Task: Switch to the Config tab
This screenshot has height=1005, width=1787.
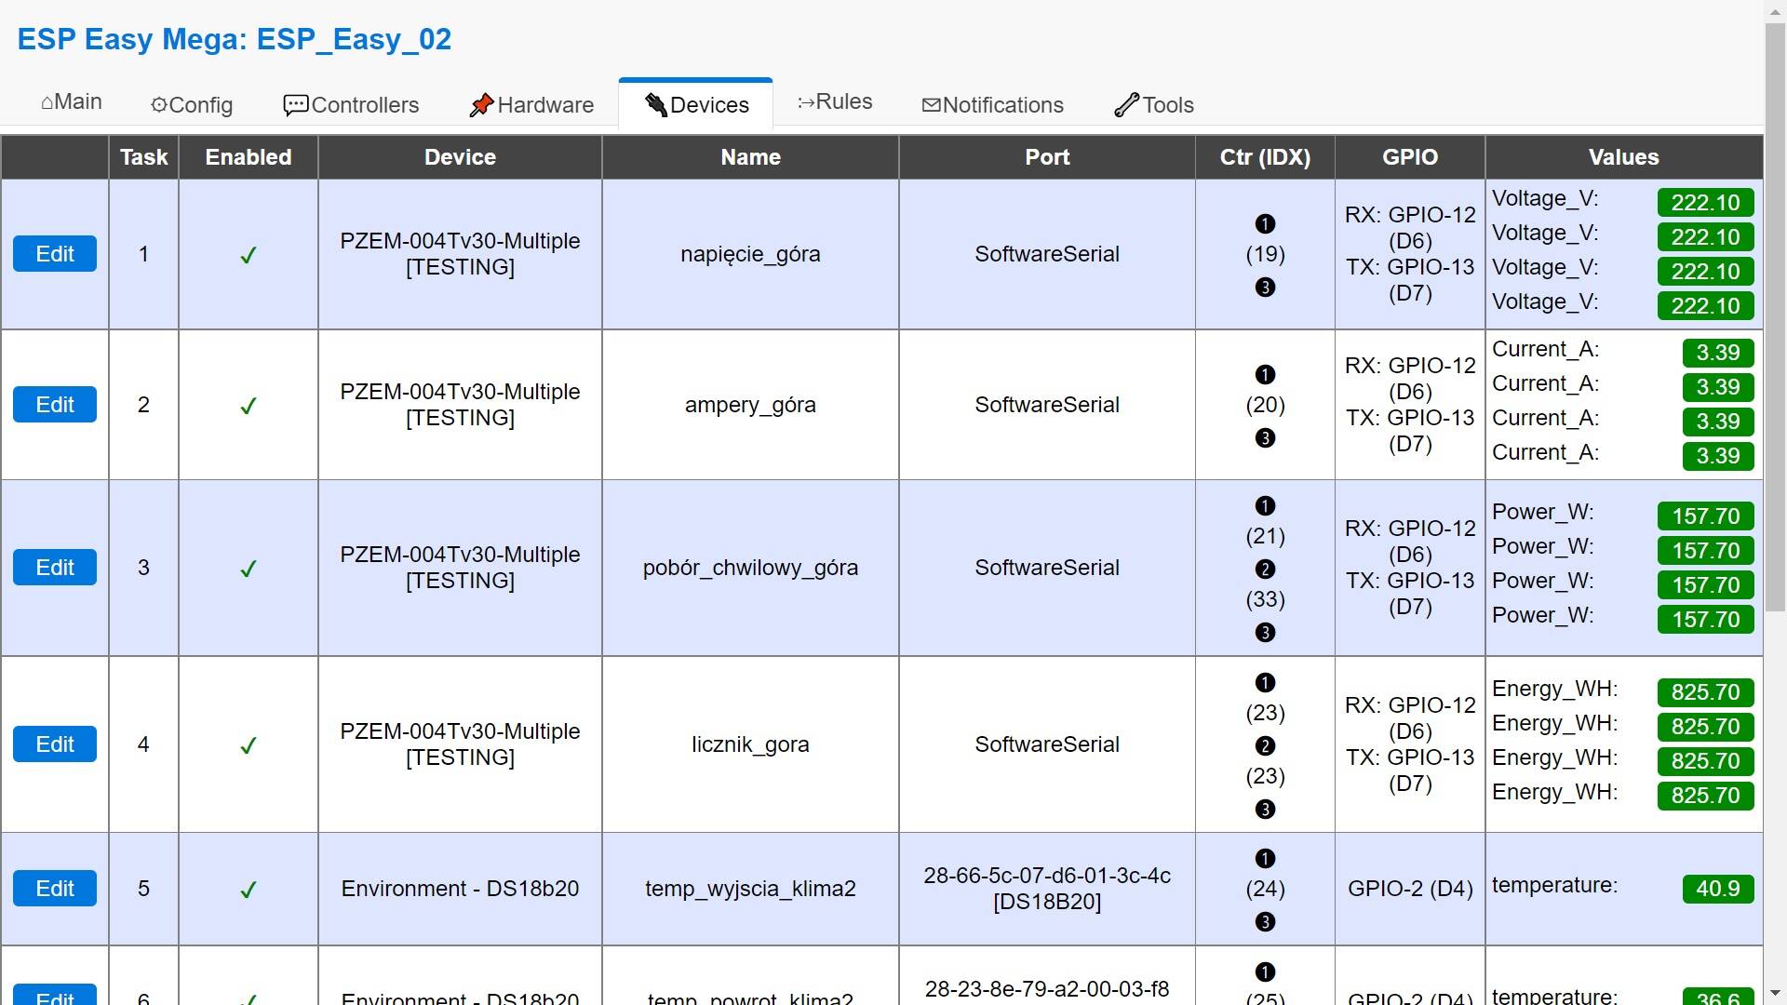Action: 192,105
